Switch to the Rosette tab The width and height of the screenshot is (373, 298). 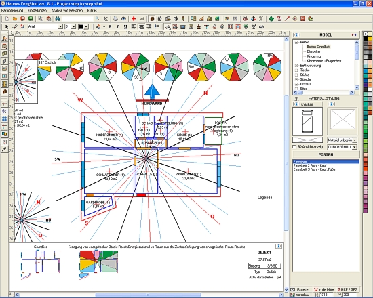(x=301, y=289)
